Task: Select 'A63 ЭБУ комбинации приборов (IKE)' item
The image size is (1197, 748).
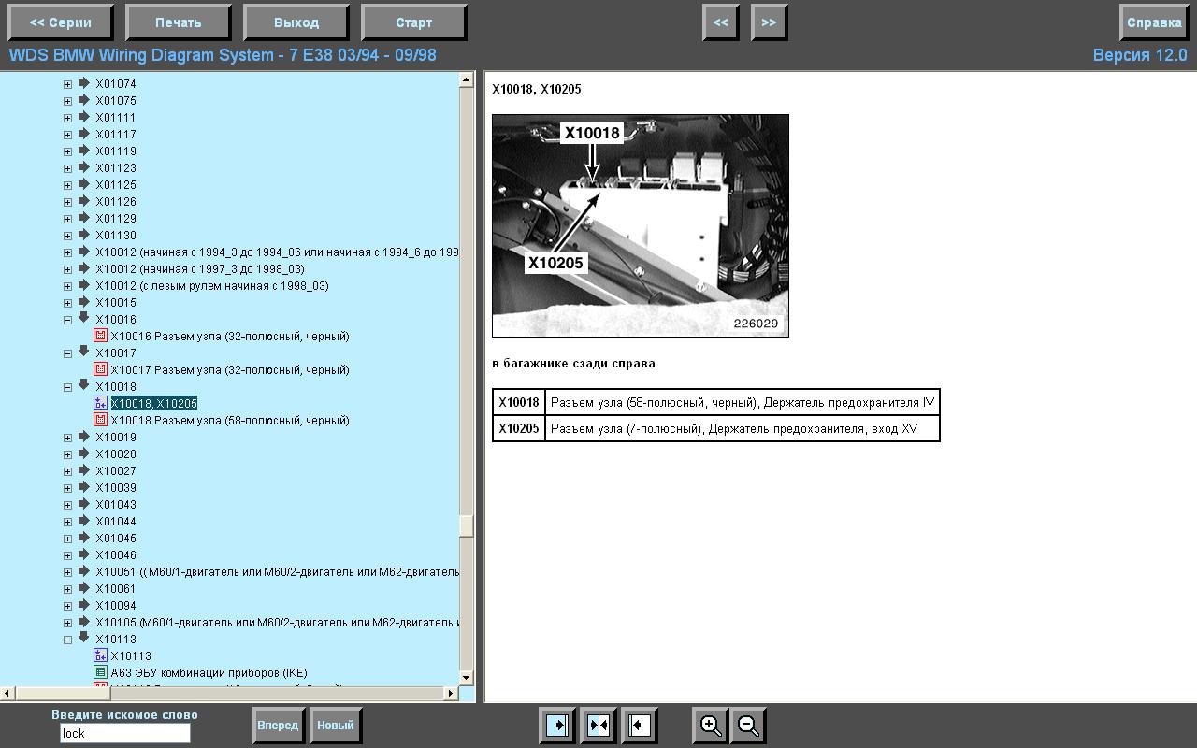Action: (209, 673)
